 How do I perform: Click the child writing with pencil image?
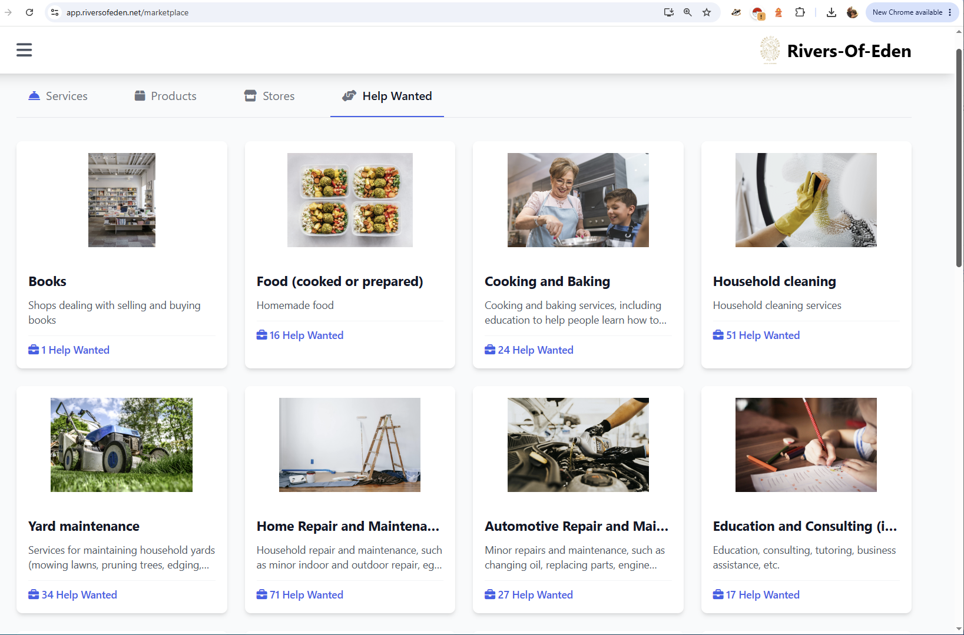tap(806, 445)
